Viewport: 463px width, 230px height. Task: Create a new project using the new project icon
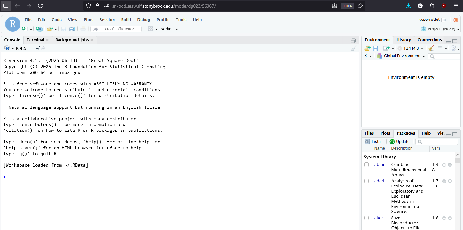39,29
